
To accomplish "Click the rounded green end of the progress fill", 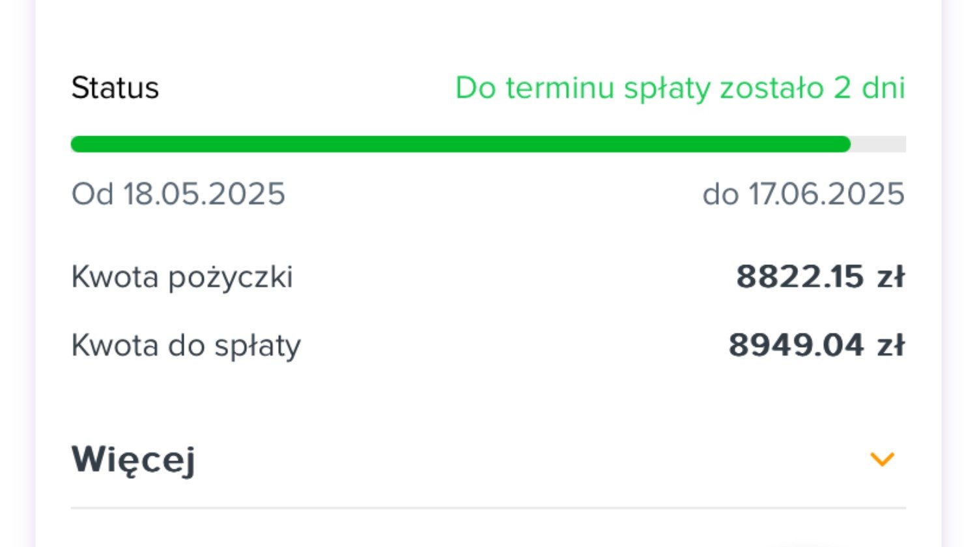I will 843,145.
